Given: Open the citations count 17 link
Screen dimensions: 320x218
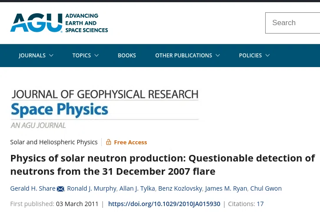Looking at the screenshot, I should 260,204.
